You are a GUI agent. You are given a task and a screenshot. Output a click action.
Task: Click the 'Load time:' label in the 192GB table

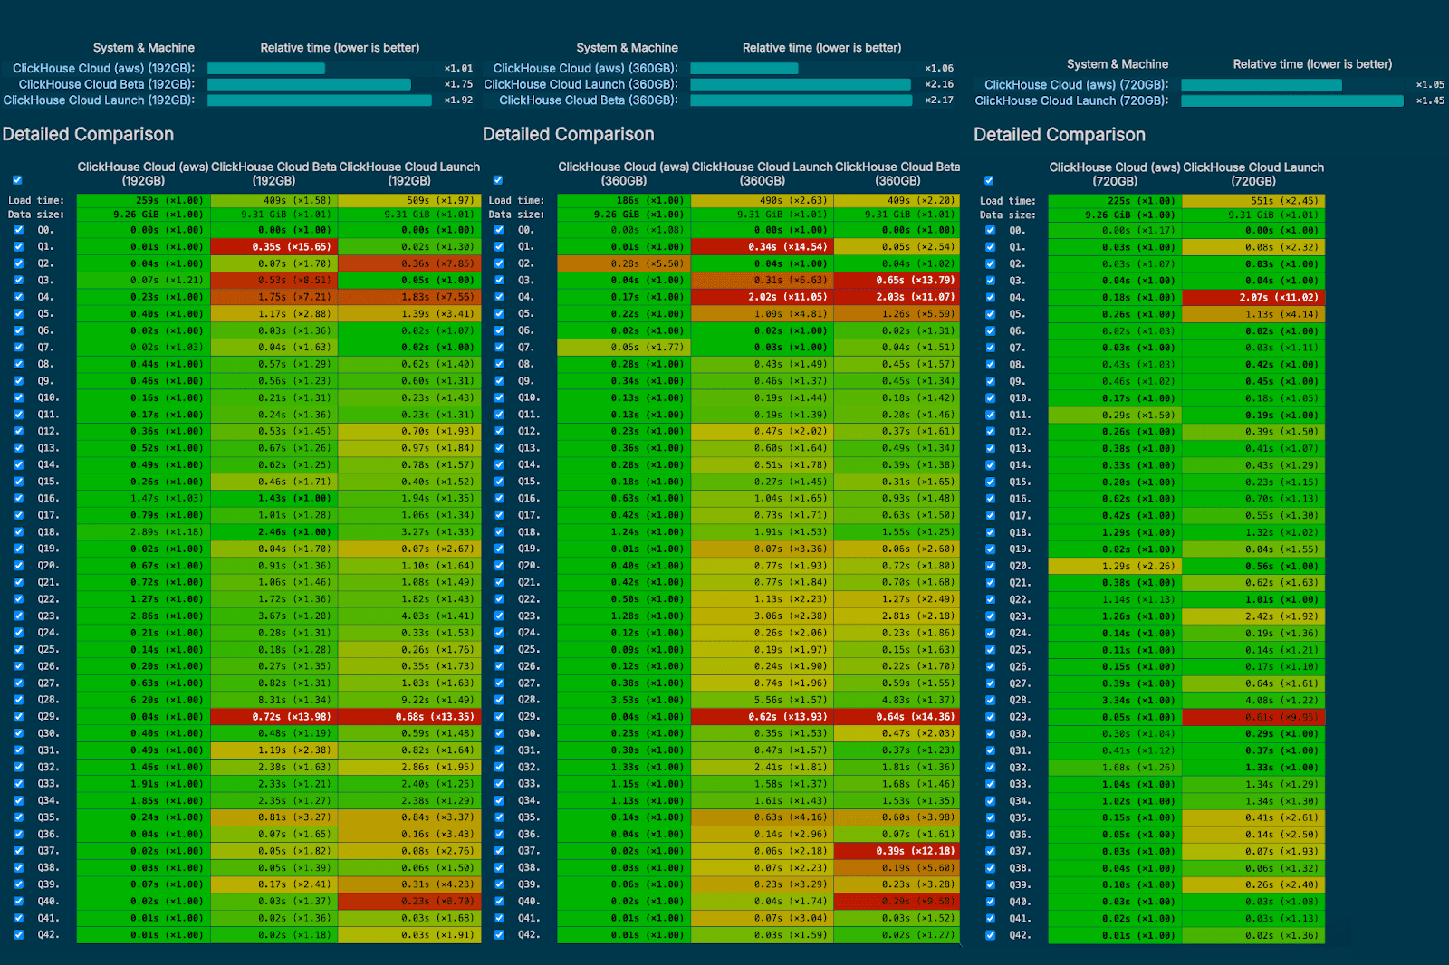coord(36,200)
